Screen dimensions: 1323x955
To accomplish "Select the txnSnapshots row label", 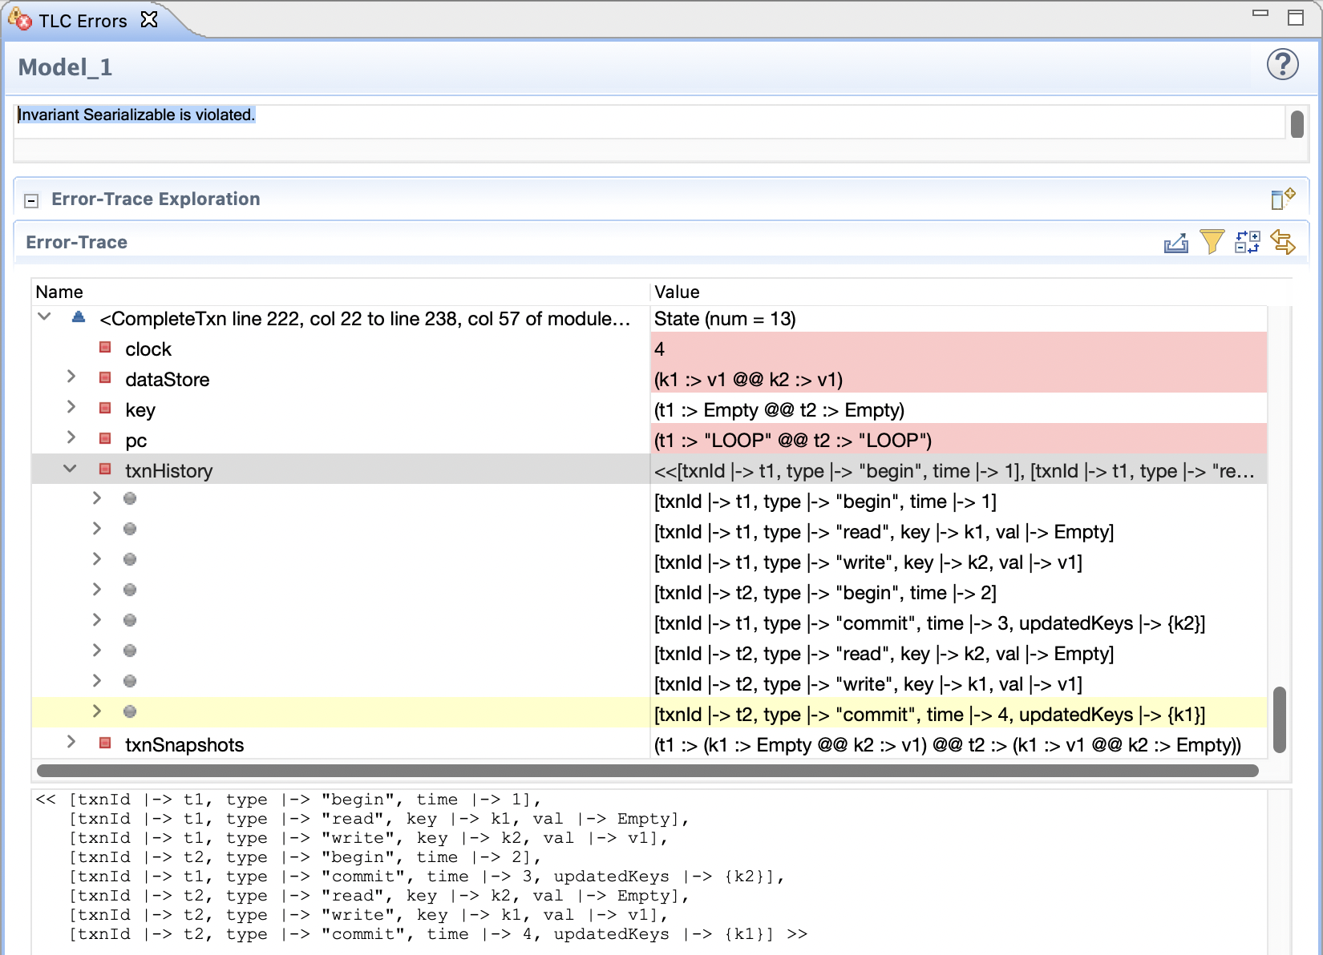I will coord(184,745).
